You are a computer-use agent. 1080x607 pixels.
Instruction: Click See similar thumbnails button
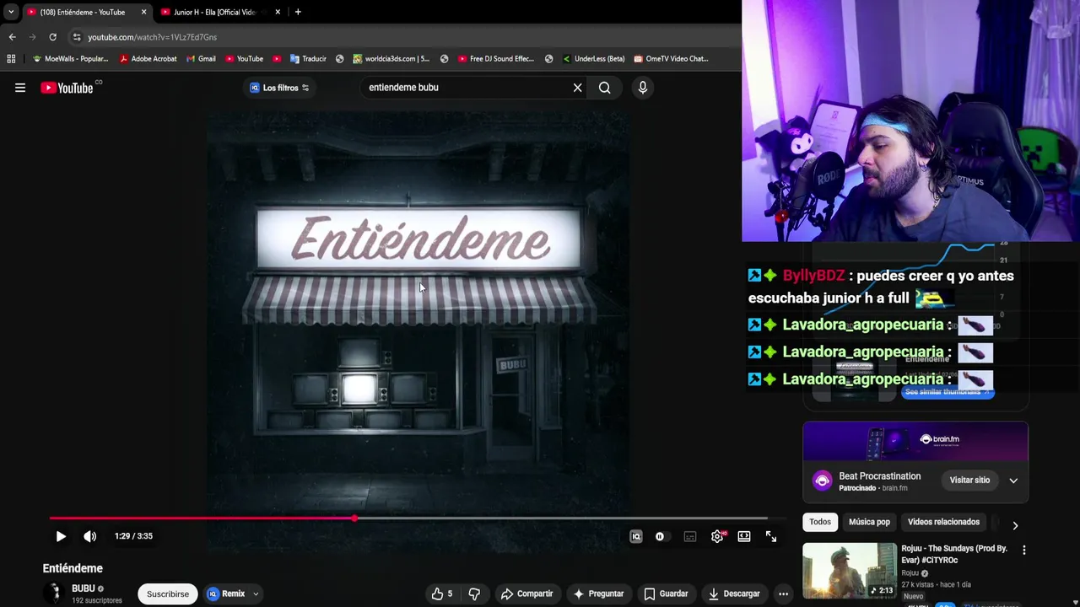(947, 392)
